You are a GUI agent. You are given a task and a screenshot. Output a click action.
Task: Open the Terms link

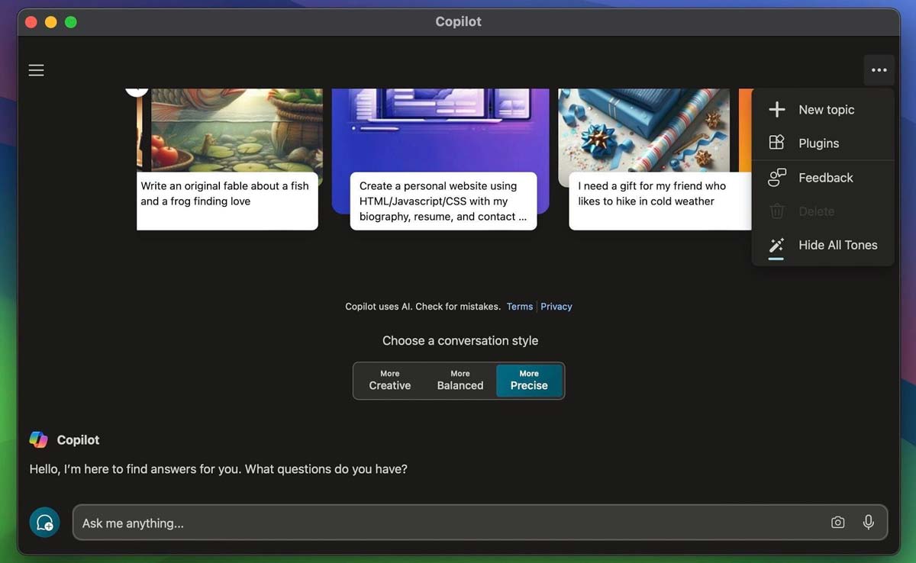(x=519, y=307)
